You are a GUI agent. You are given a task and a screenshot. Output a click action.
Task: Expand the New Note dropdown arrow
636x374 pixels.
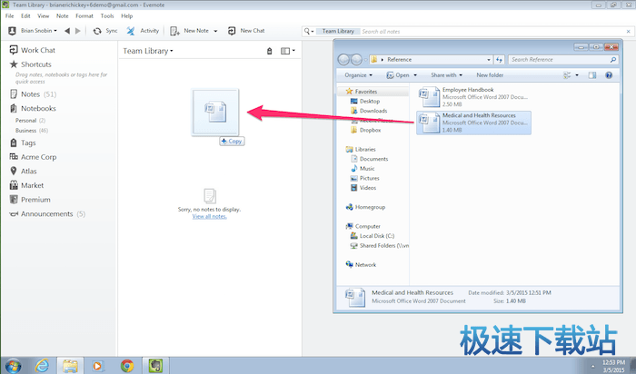[215, 31]
